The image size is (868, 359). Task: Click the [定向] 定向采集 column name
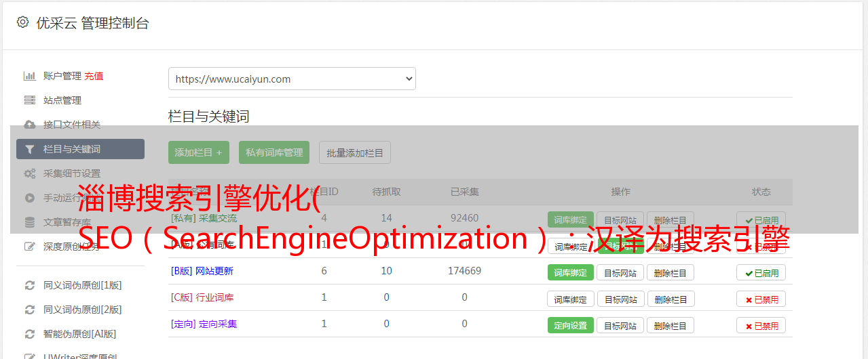pyautogui.click(x=204, y=324)
